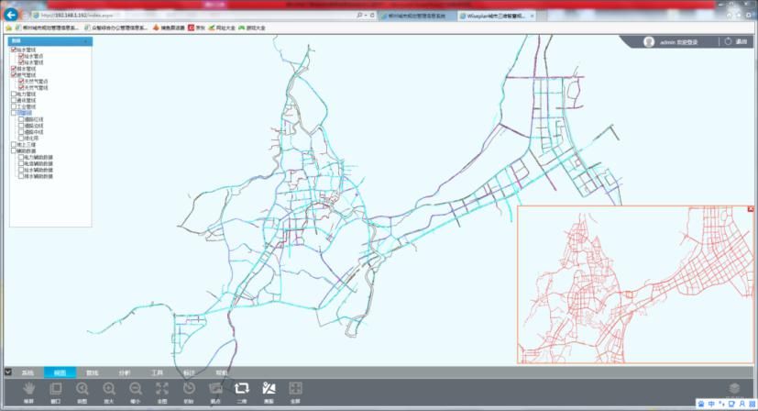Image resolution: width=758 pixels, height=411 pixels.
Task: Click the 退出 logout button
Action: pyautogui.click(x=736, y=41)
